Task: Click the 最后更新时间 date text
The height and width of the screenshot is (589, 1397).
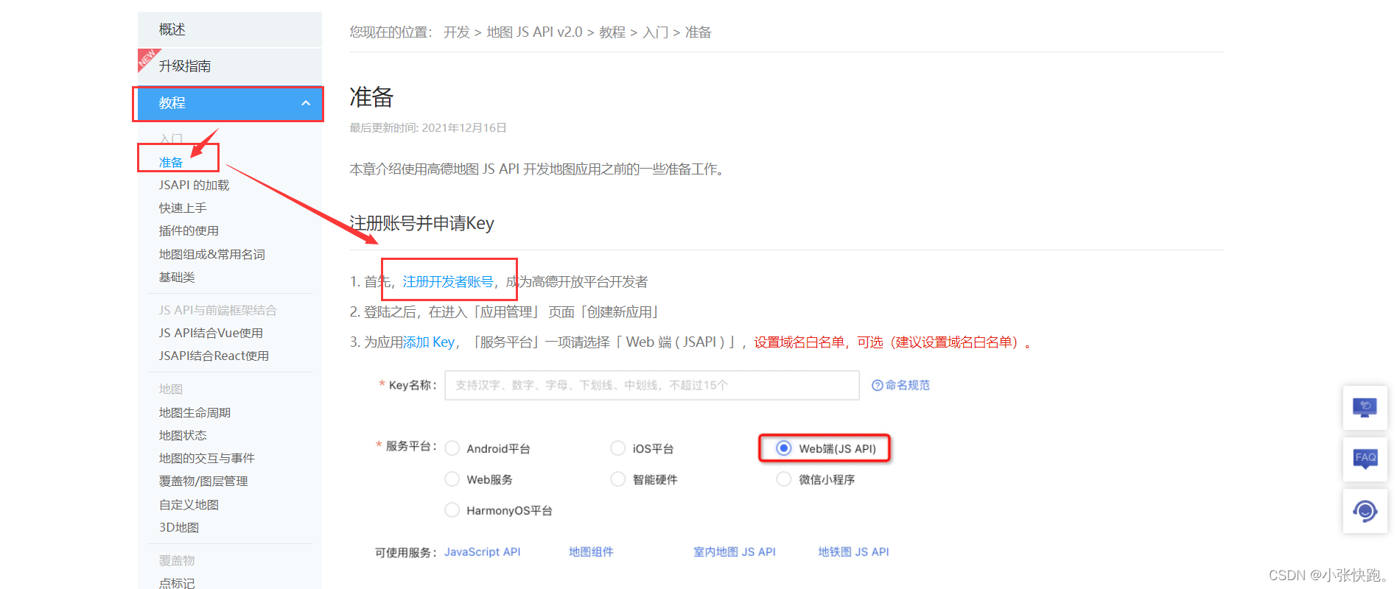Action: tap(428, 128)
